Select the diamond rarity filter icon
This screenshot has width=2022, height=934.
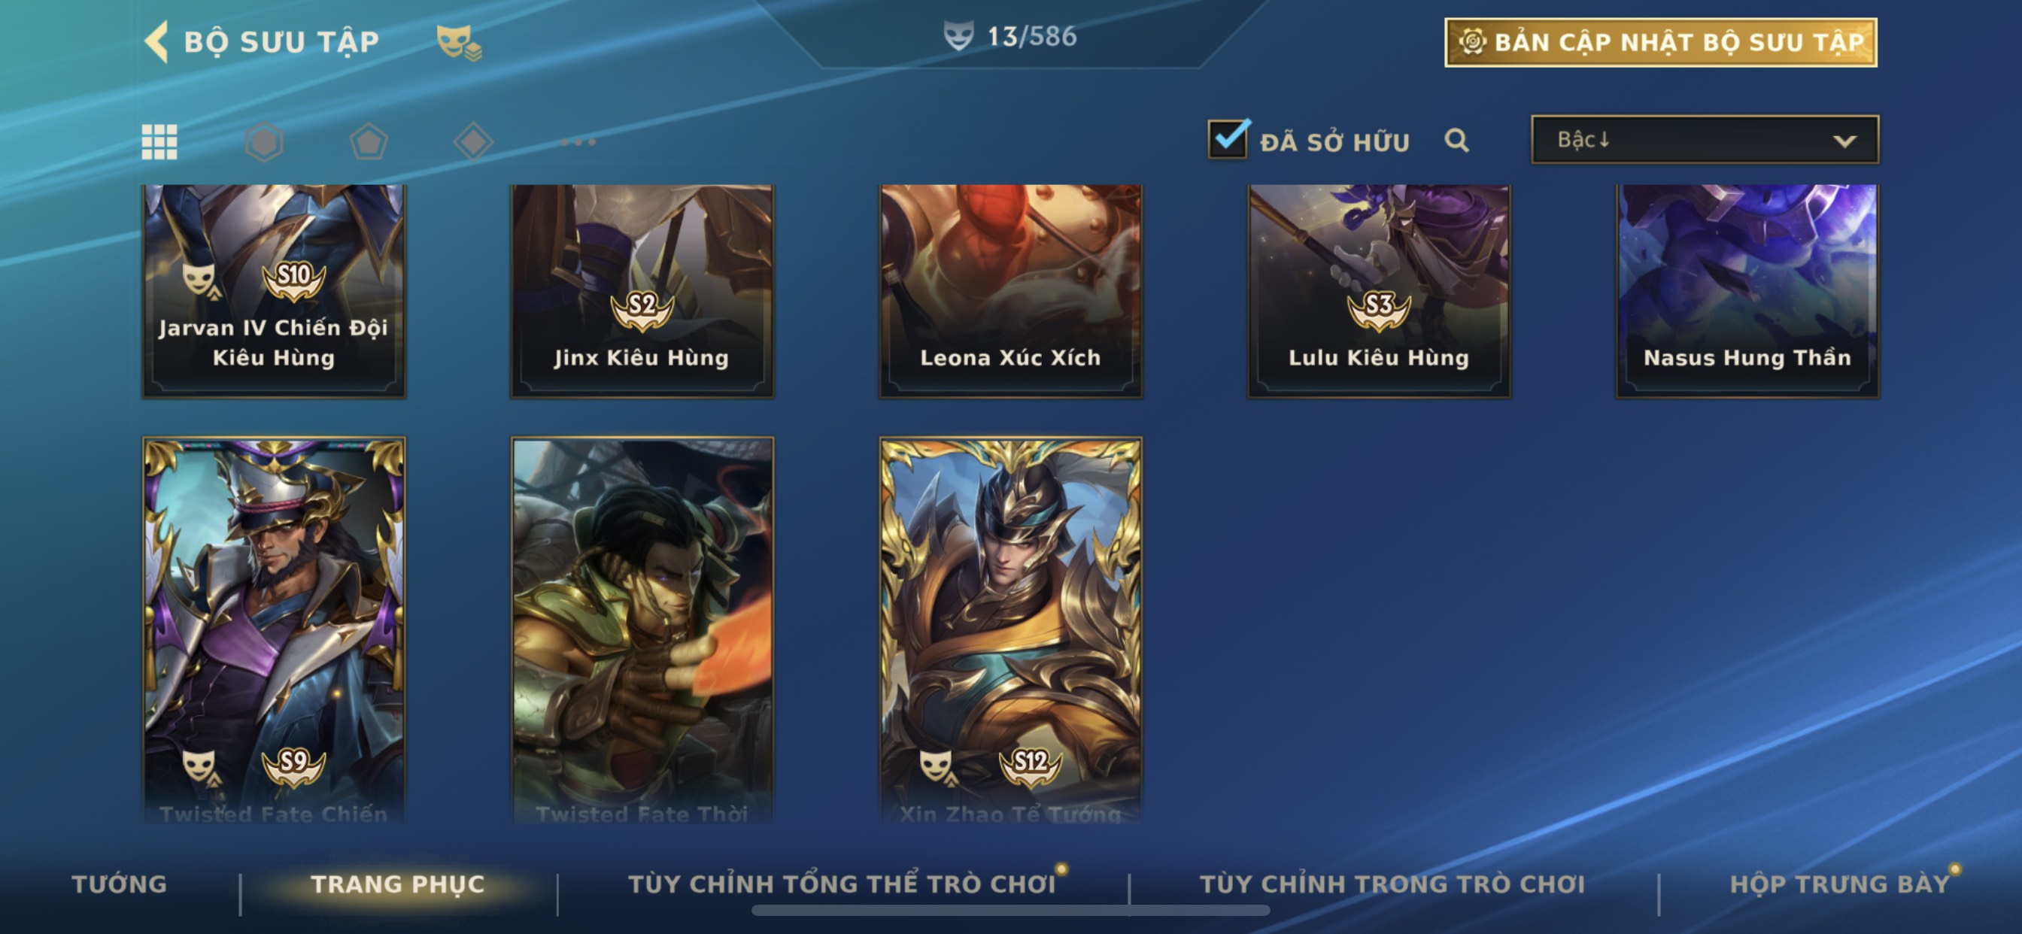(473, 142)
